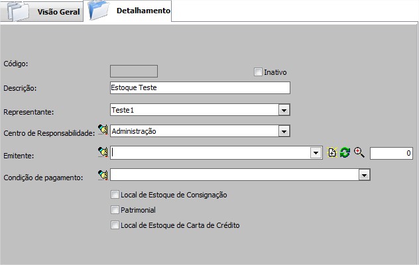Select the Detalhamento tab label
The image size is (419, 265).
tap(142, 11)
